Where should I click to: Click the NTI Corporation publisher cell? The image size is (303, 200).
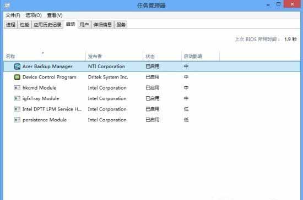pos(106,66)
